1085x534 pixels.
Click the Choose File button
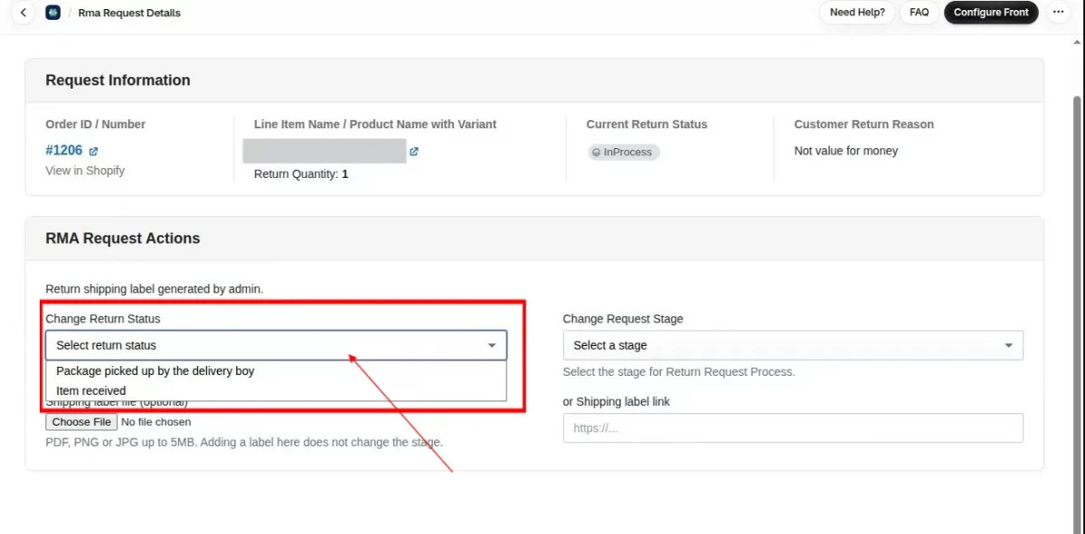pyautogui.click(x=81, y=422)
